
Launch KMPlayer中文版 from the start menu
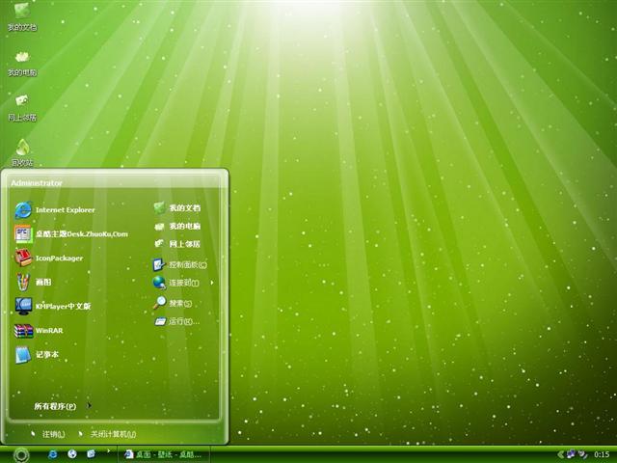coord(53,307)
